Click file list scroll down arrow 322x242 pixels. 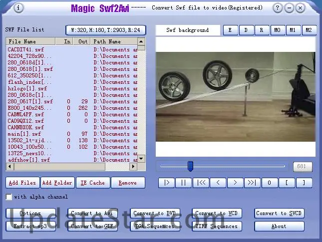click(x=141, y=159)
